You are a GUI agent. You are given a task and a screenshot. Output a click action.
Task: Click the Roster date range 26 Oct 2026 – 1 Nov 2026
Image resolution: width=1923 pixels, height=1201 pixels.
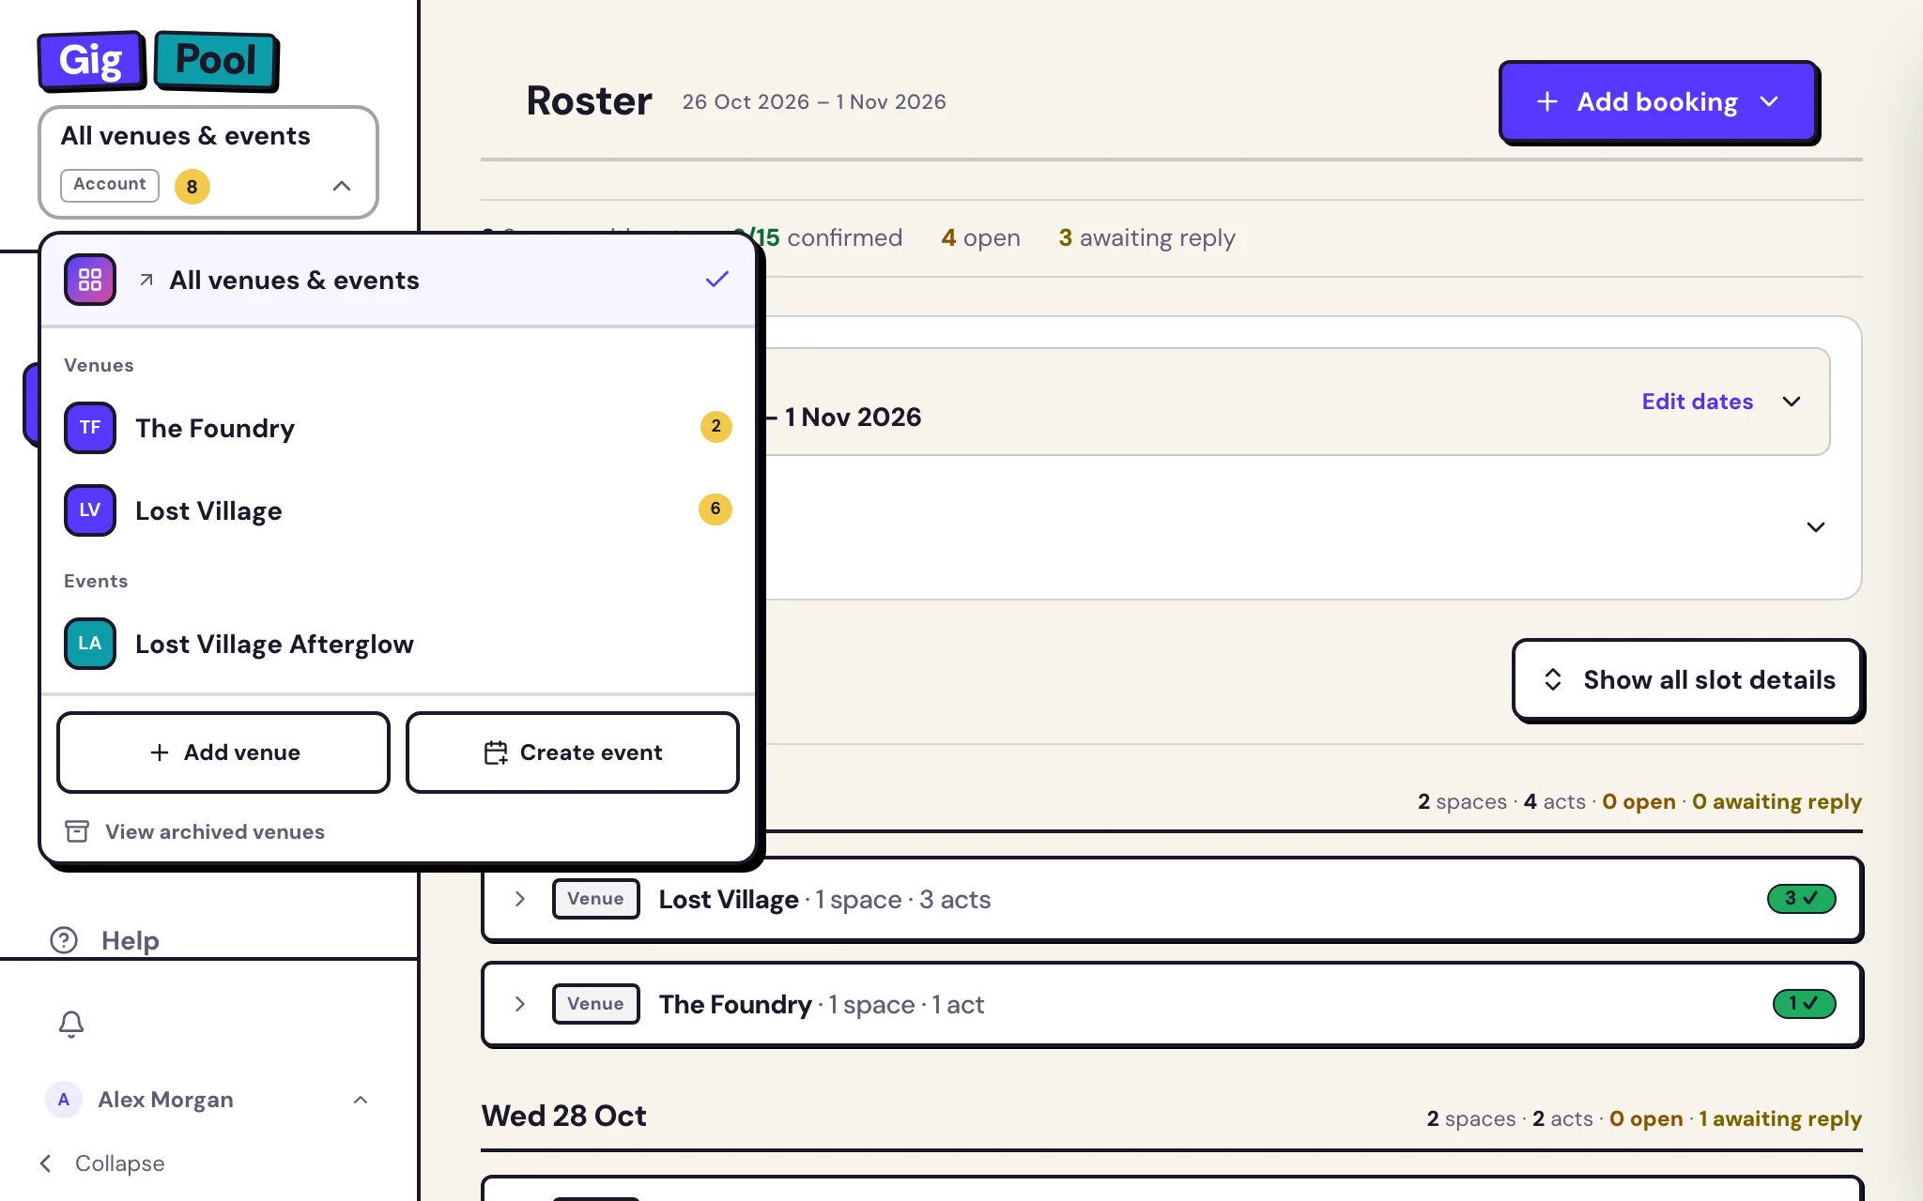tap(814, 101)
